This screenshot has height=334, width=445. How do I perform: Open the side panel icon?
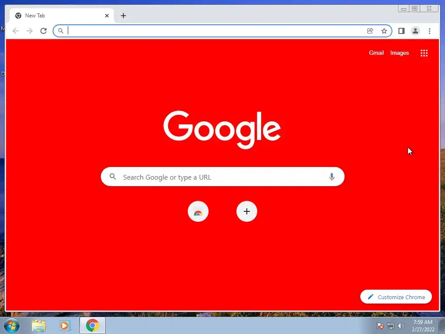point(401,31)
